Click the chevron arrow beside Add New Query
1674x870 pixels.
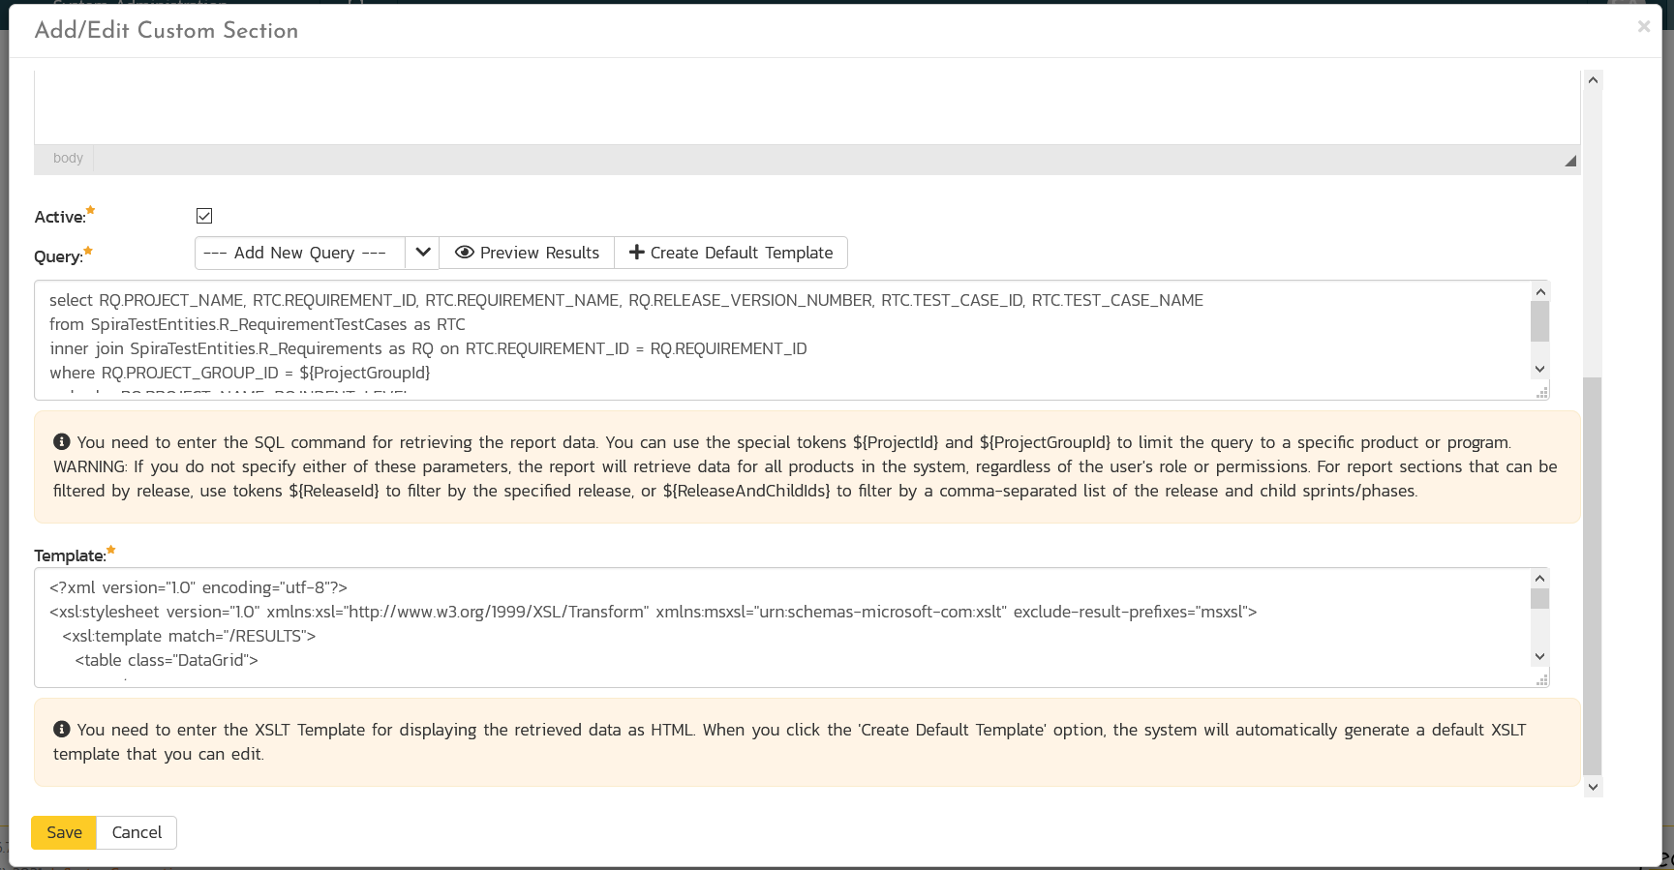tap(422, 253)
